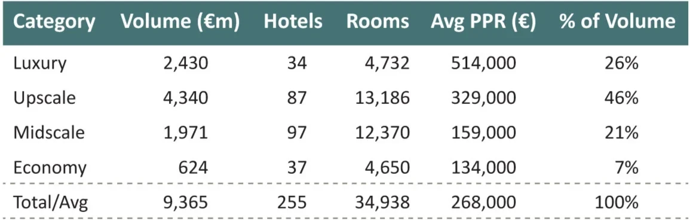Click the Avg PPR (€) header
This screenshot has width=690, height=221.
pyautogui.click(x=483, y=22)
